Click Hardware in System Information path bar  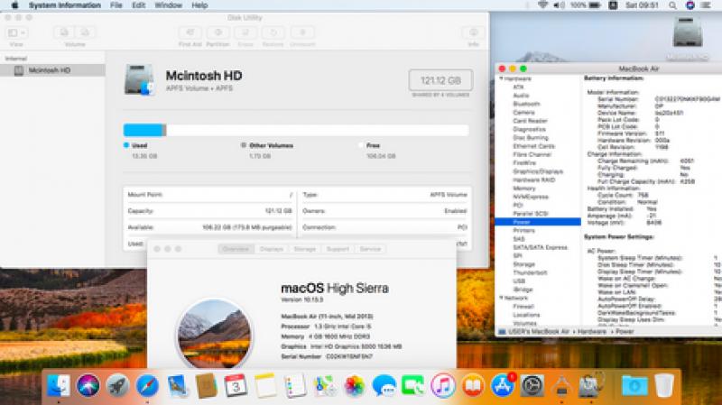[x=592, y=331]
